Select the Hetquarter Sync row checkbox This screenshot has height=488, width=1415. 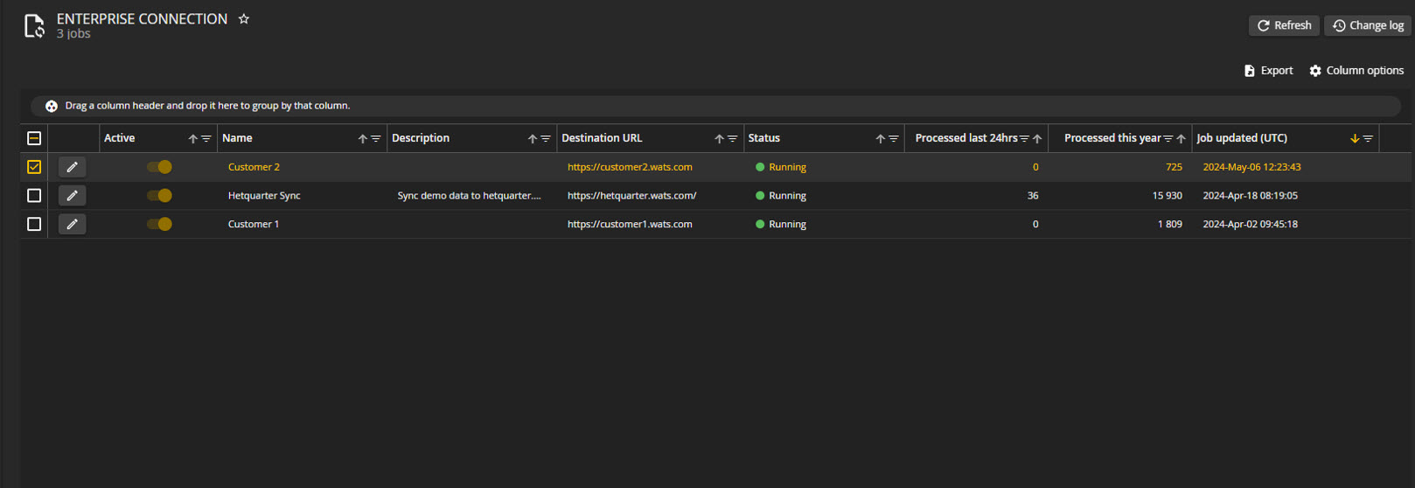tap(34, 196)
